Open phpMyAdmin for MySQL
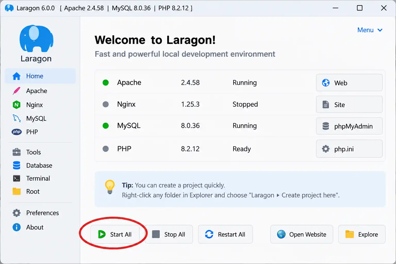This screenshot has width=396, height=264. tap(349, 126)
